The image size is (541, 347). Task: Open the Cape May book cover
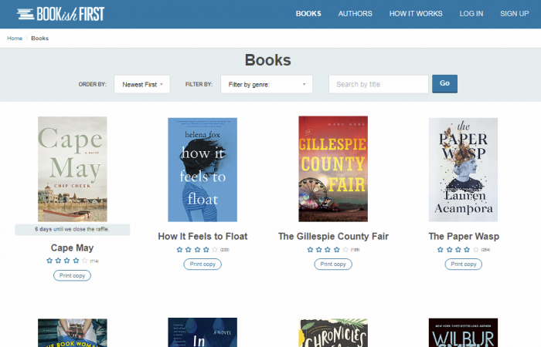pyautogui.click(x=73, y=169)
